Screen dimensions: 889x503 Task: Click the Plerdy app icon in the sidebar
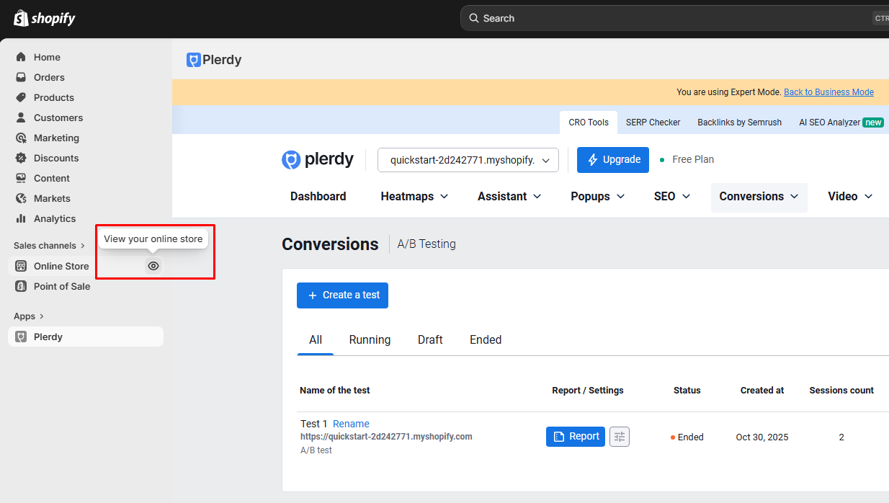pos(21,337)
